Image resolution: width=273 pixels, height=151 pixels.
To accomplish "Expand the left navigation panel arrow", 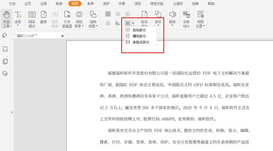I will click(x=12, y=112).
